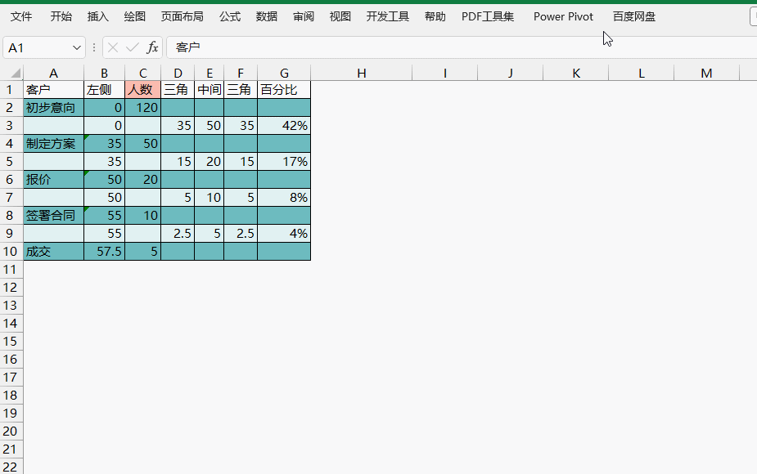Open the 开始 ribbon tab
Viewport: 757px width, 474px height.
pyautogui.click(x=61, y=16)
